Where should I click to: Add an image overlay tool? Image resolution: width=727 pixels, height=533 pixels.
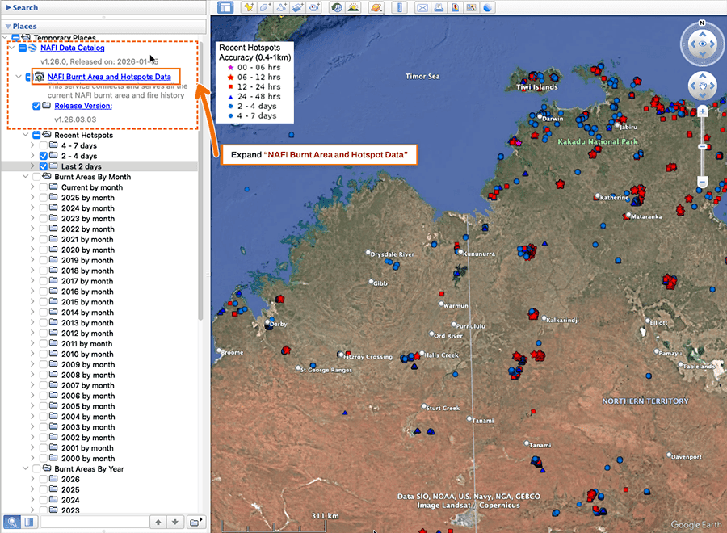coord(297,7)
